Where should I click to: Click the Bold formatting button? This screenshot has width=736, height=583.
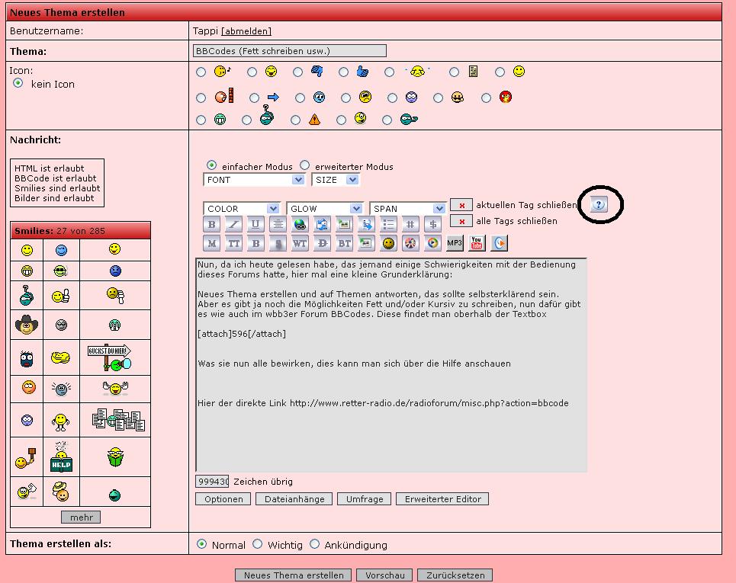point(212,224)
